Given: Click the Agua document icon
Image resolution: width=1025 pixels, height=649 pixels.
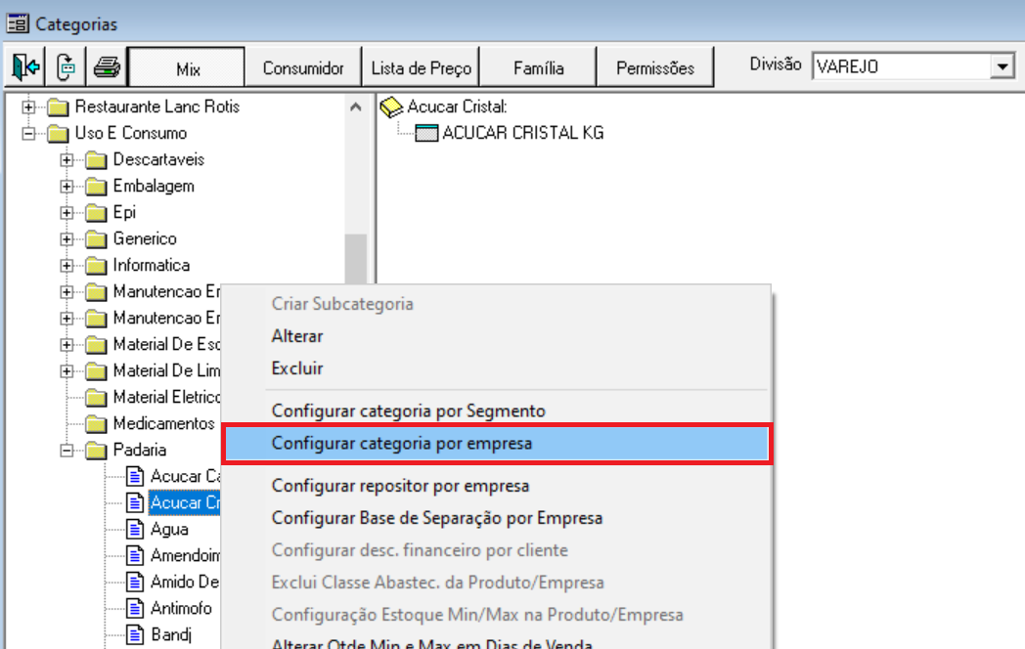Looking at the screenshot, I should click(x=135, y=530).
